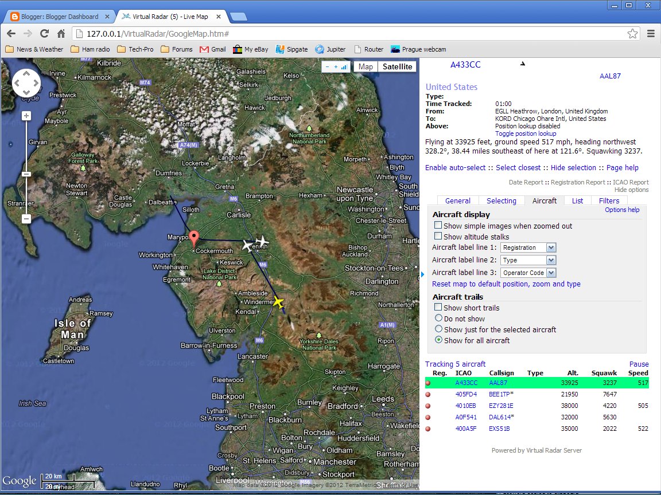
Task: Open callsign DAL614 in aircraft list
Action: 500,418
